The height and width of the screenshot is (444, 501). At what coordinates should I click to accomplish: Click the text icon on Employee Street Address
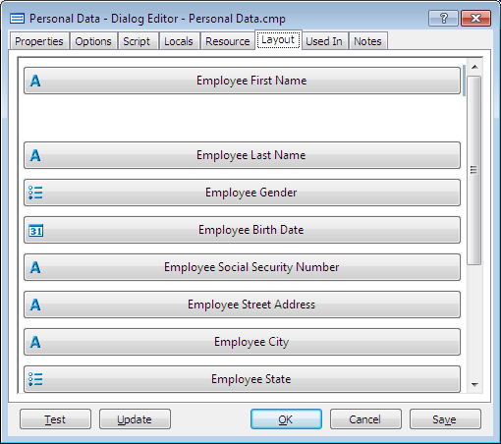click(35, 305)
